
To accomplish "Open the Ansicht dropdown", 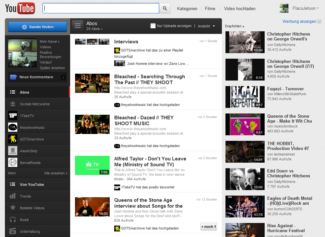I will point(206,26).
